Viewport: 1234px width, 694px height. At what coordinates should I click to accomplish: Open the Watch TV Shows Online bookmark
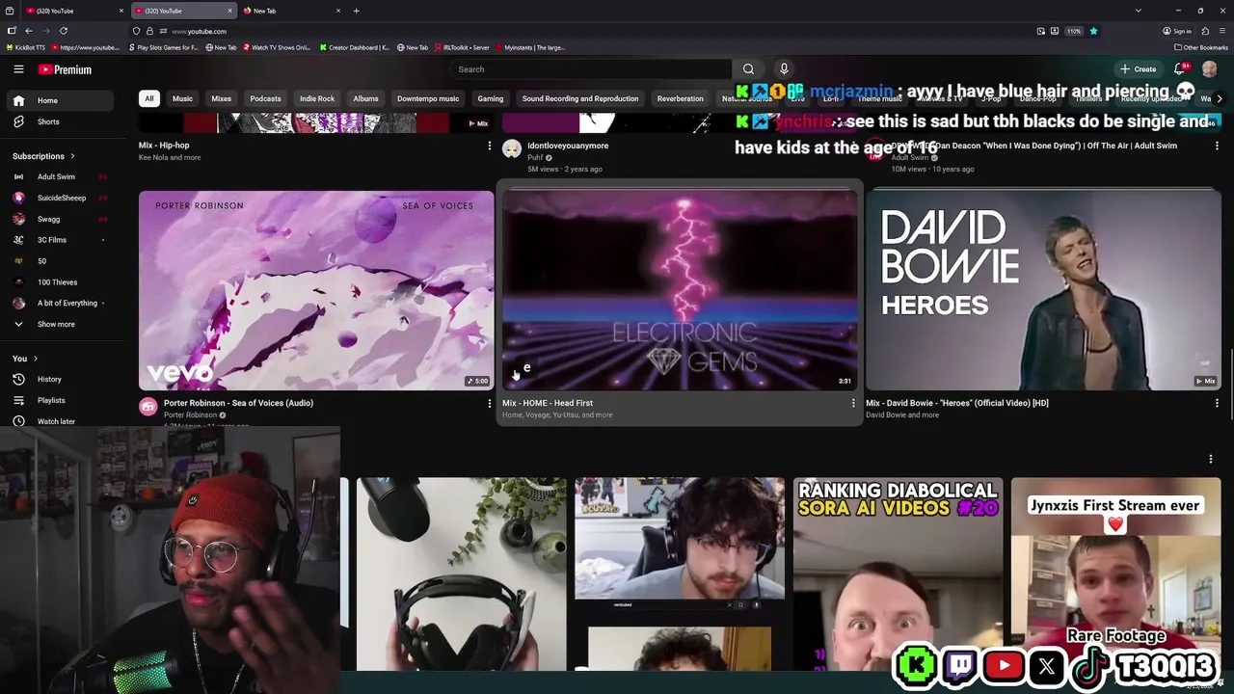click(x=278, y=47)
